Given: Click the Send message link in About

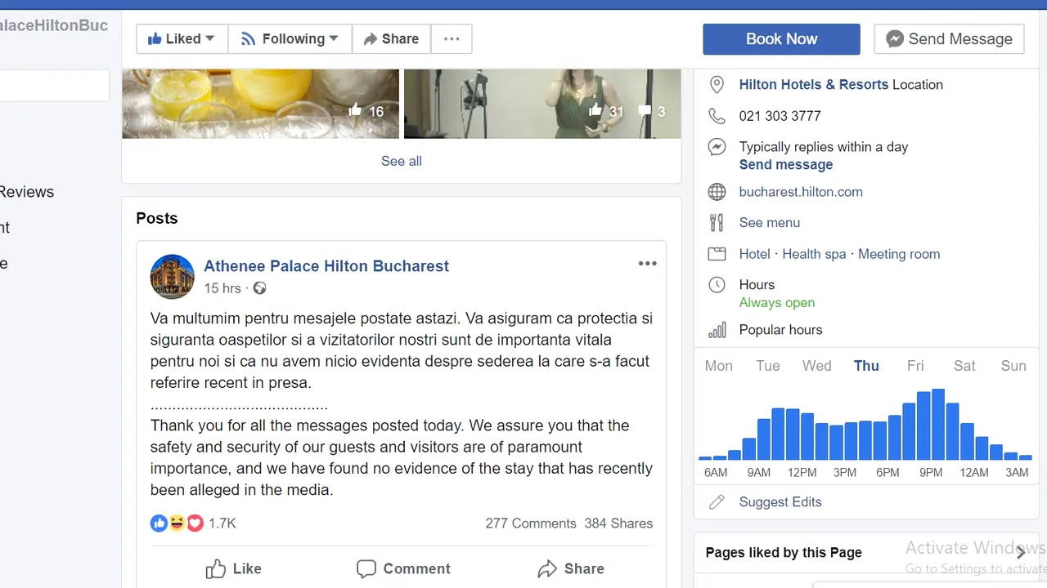Looking at the screenshot, I should (785, 164).
